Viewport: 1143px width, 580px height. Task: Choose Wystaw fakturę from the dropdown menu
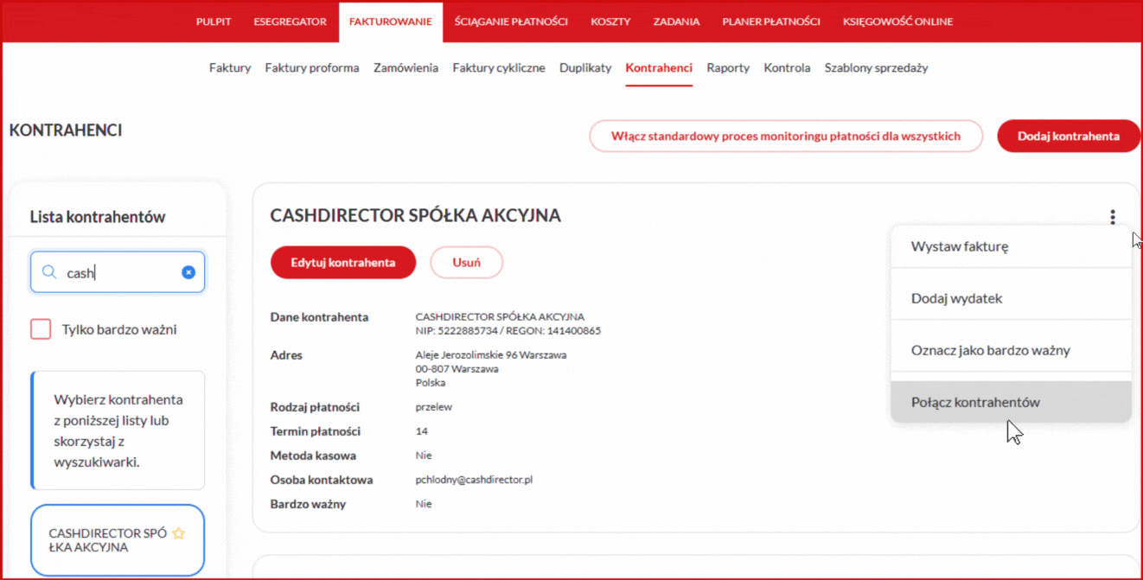[1011, 246]
